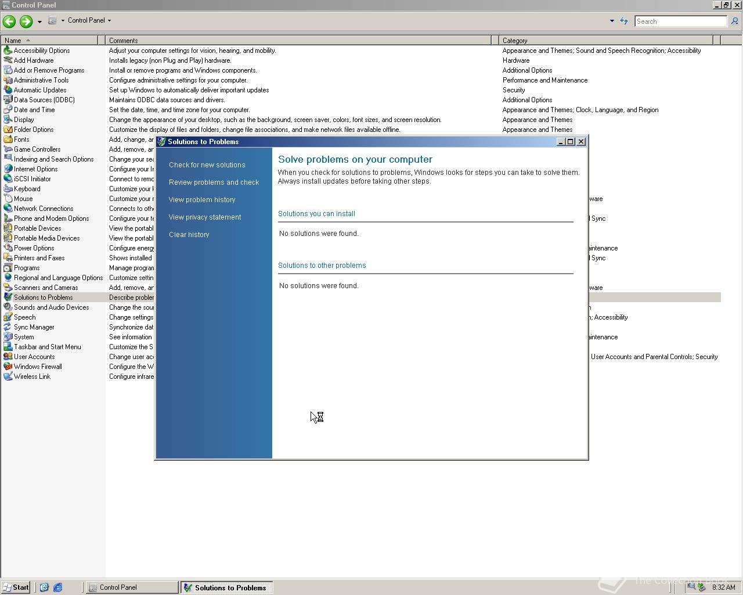The width and height of the screenshot is (743, 595).
Task: Open View privacy statement link
Action: pos(205,217)
